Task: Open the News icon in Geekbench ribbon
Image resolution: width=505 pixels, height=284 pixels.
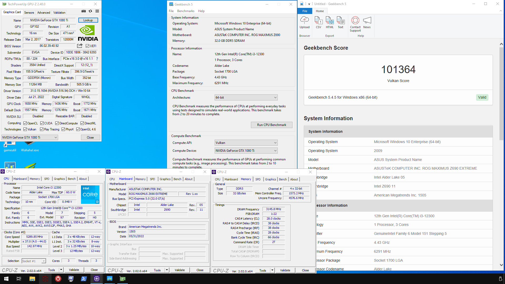Action: tap(367, 23)
